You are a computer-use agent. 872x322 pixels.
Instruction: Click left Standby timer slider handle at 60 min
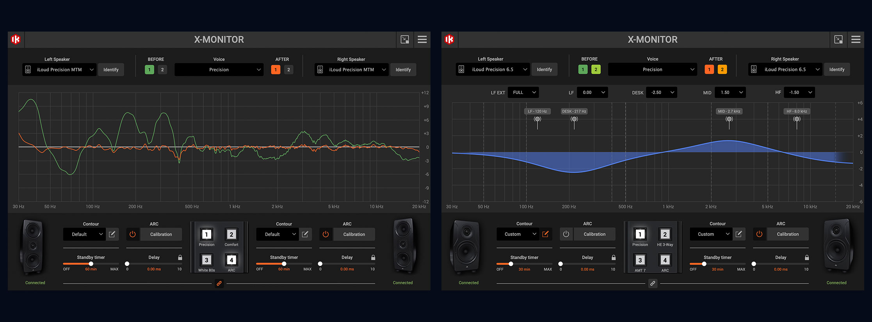(x=91, y=264)
